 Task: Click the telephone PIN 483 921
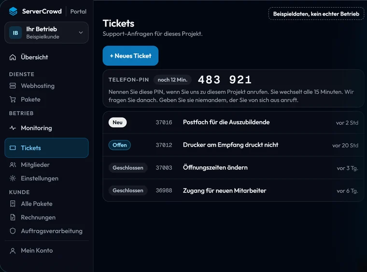pos(225,80)
